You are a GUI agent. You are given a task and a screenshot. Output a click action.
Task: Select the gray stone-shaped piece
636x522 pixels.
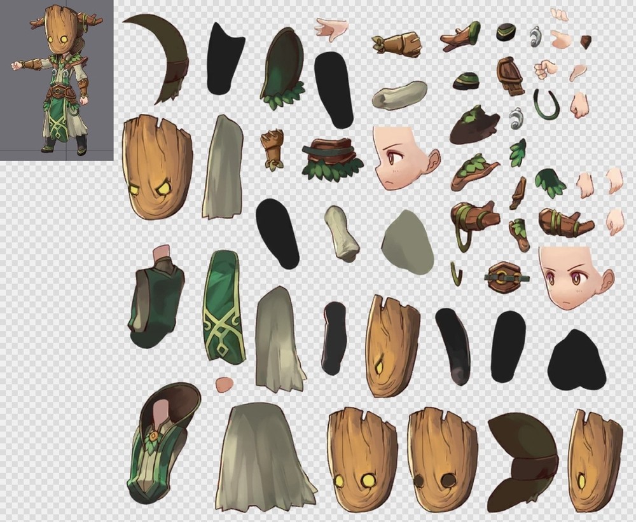point(408,242)
